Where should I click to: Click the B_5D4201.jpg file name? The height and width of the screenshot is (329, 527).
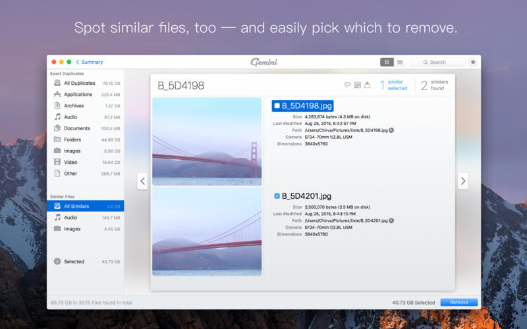point(306,196)
